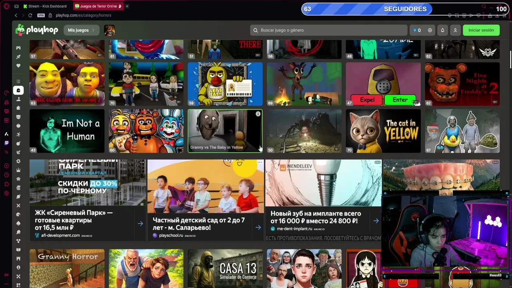The width and height of the screenshot is (512, 288).
Task: Open the playschool.ru ad link
Action: [x=171, y=236]
